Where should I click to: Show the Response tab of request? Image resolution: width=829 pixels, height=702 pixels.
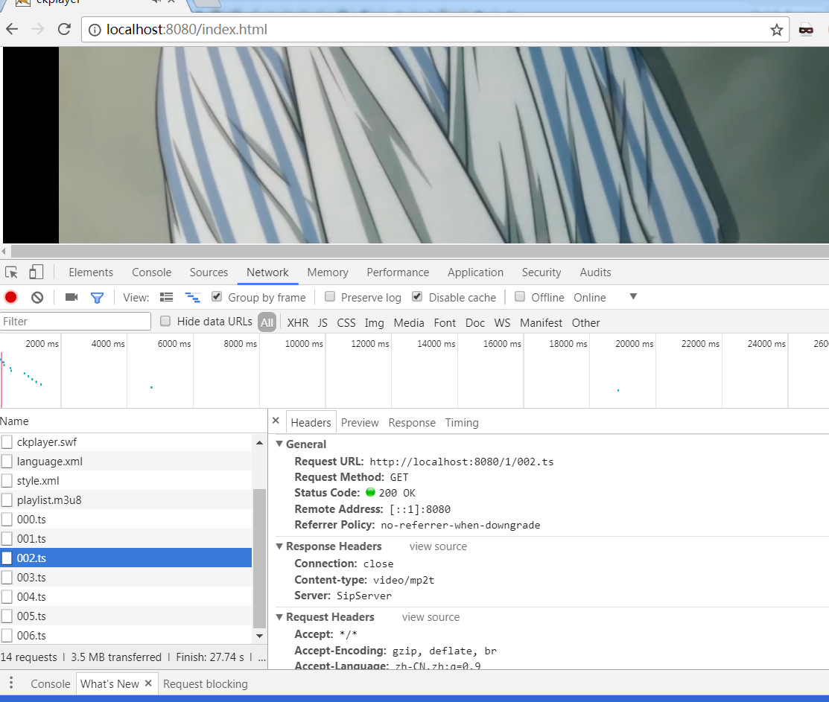[x=412, y=423]
